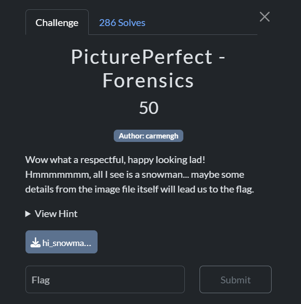Select the Challenge tab
This screenshot has width=301, height=304.
point(57,23)
